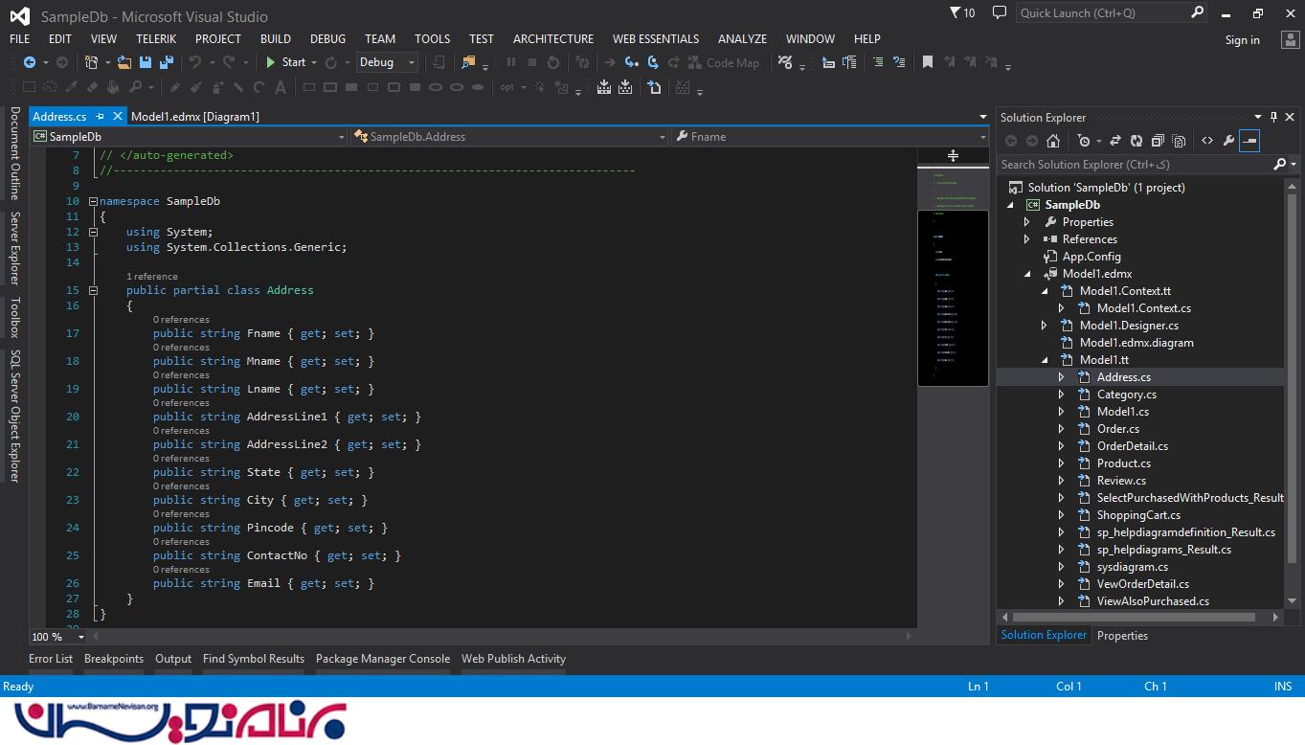Click Collapse All in Solution Explorer
This screenshot has height=745, width=1305.
click(x=1158, y=141)
